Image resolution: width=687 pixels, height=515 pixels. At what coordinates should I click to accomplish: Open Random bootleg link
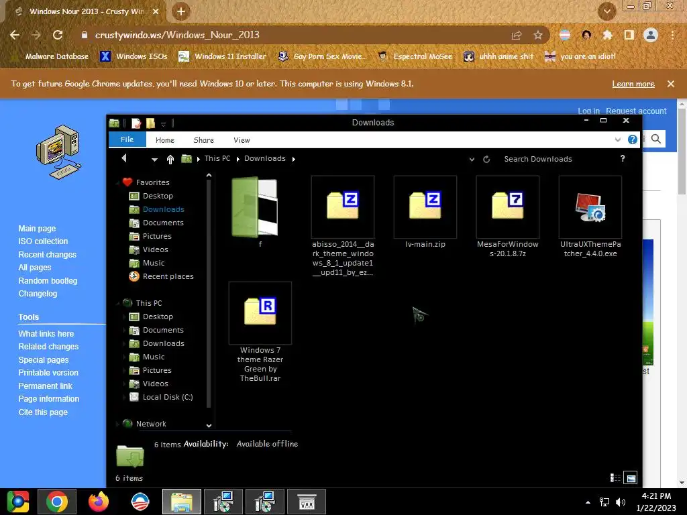[48, 281]
